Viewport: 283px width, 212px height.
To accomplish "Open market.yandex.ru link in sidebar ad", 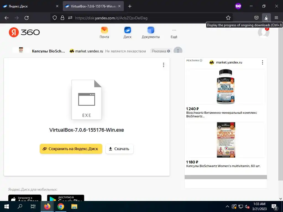I will (229, 62).
